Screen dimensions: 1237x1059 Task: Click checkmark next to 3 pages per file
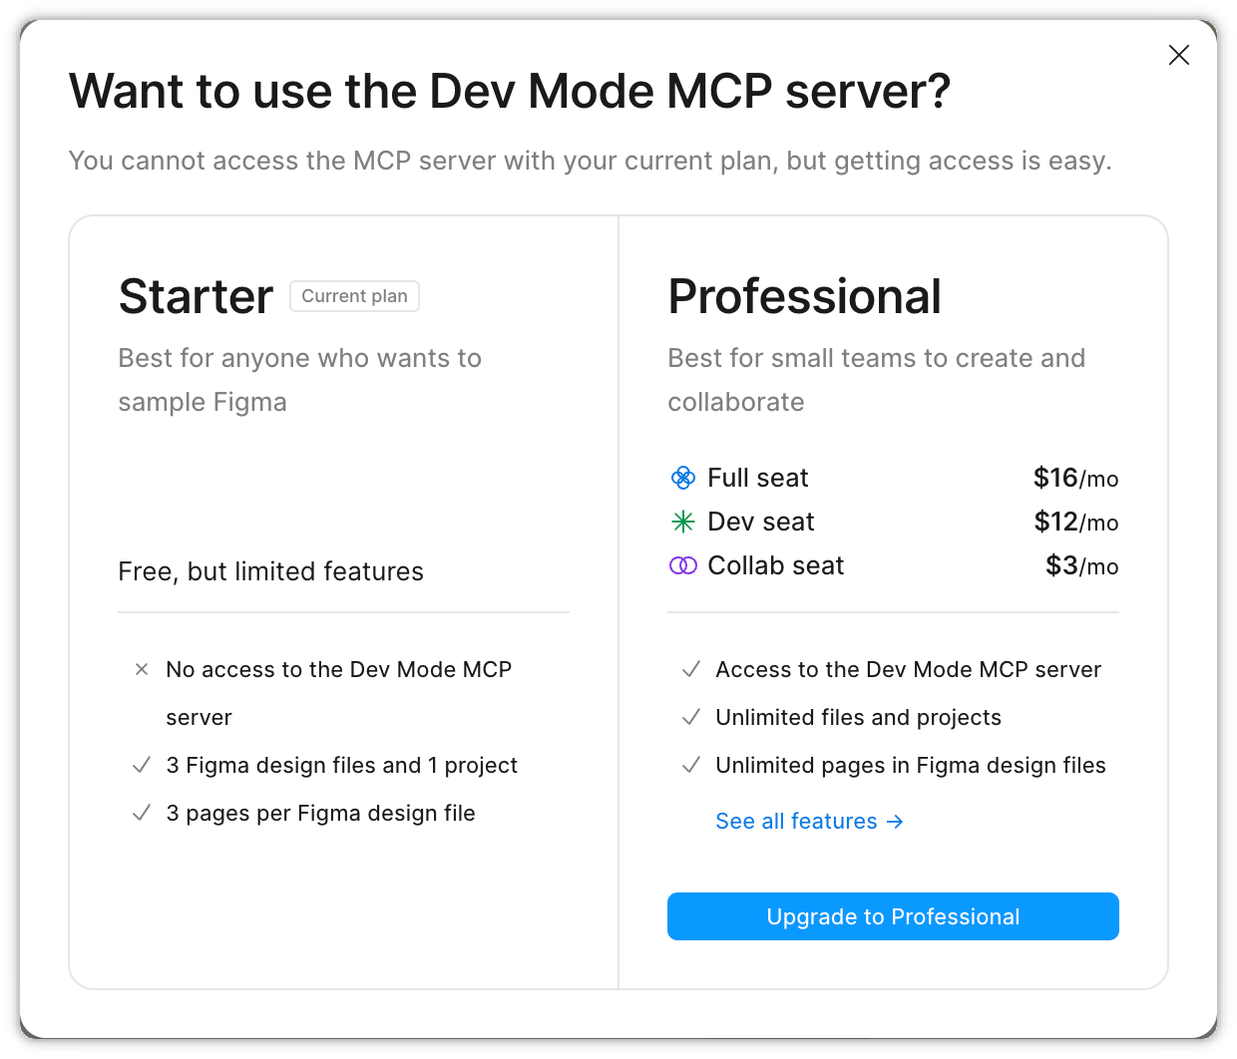tap(142, 813)
